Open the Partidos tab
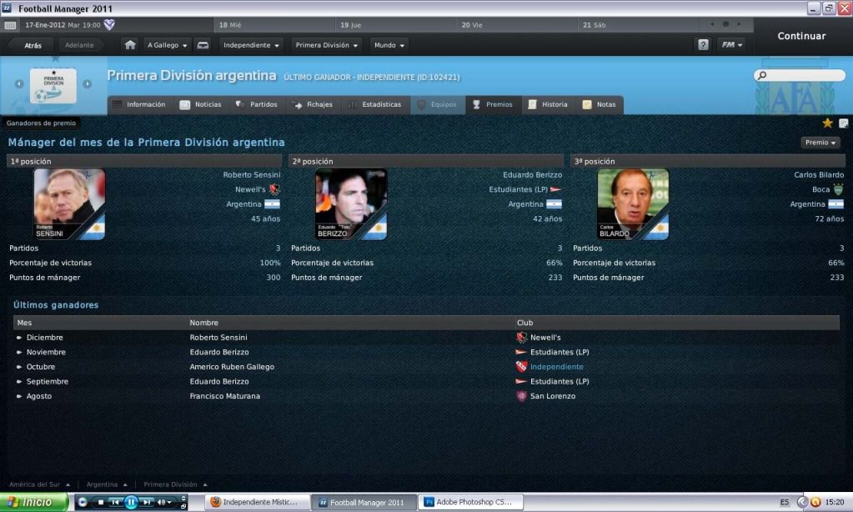Screen dimensions: 853x512 (x=257, y=104)
